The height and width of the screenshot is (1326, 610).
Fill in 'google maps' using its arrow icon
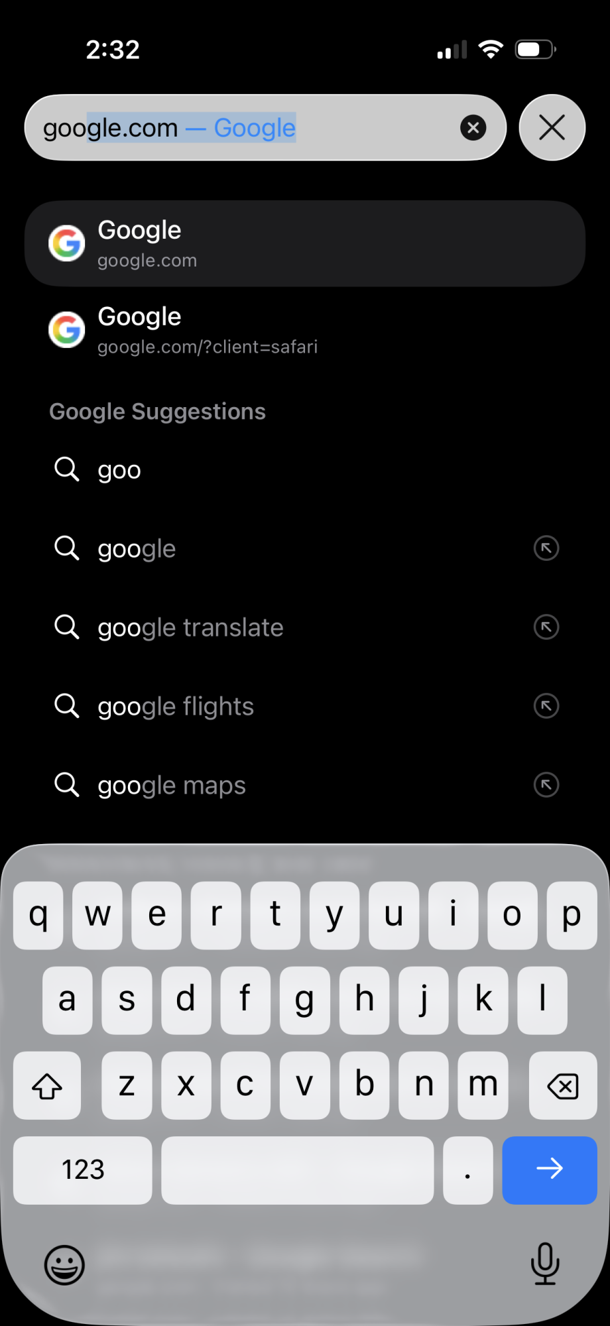546,785
